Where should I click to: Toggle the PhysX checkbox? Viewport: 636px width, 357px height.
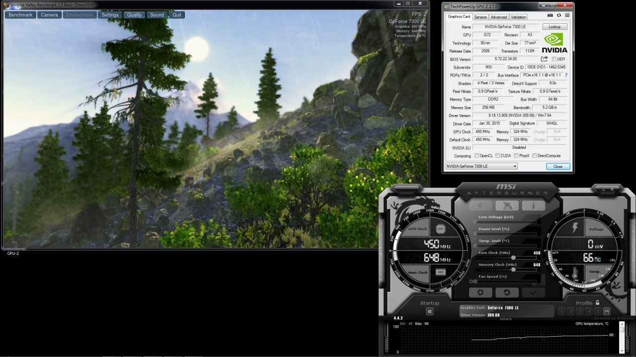click(516, 156)
